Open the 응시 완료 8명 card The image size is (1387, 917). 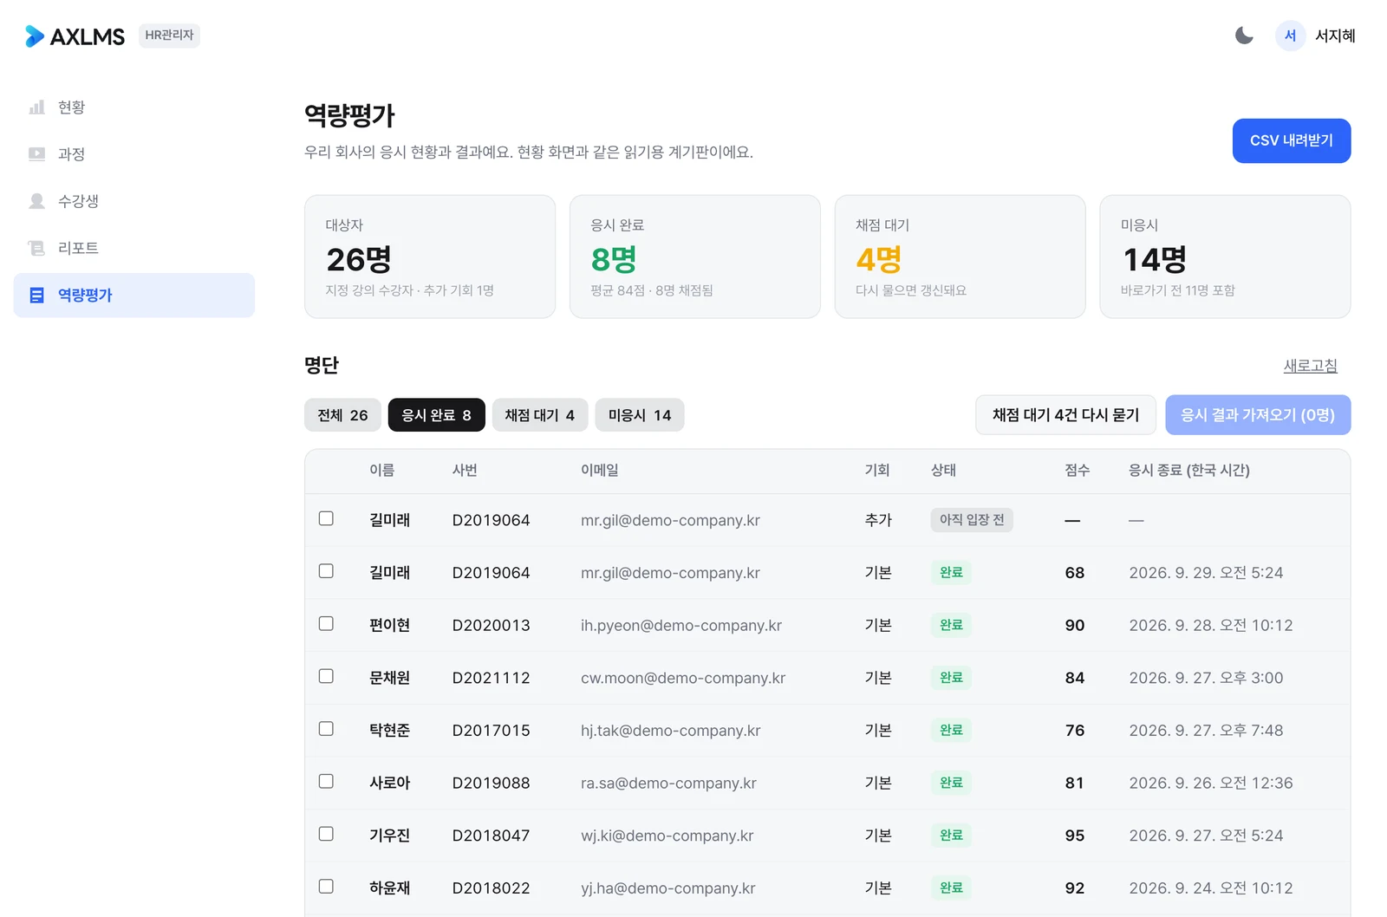pos(695,257)
